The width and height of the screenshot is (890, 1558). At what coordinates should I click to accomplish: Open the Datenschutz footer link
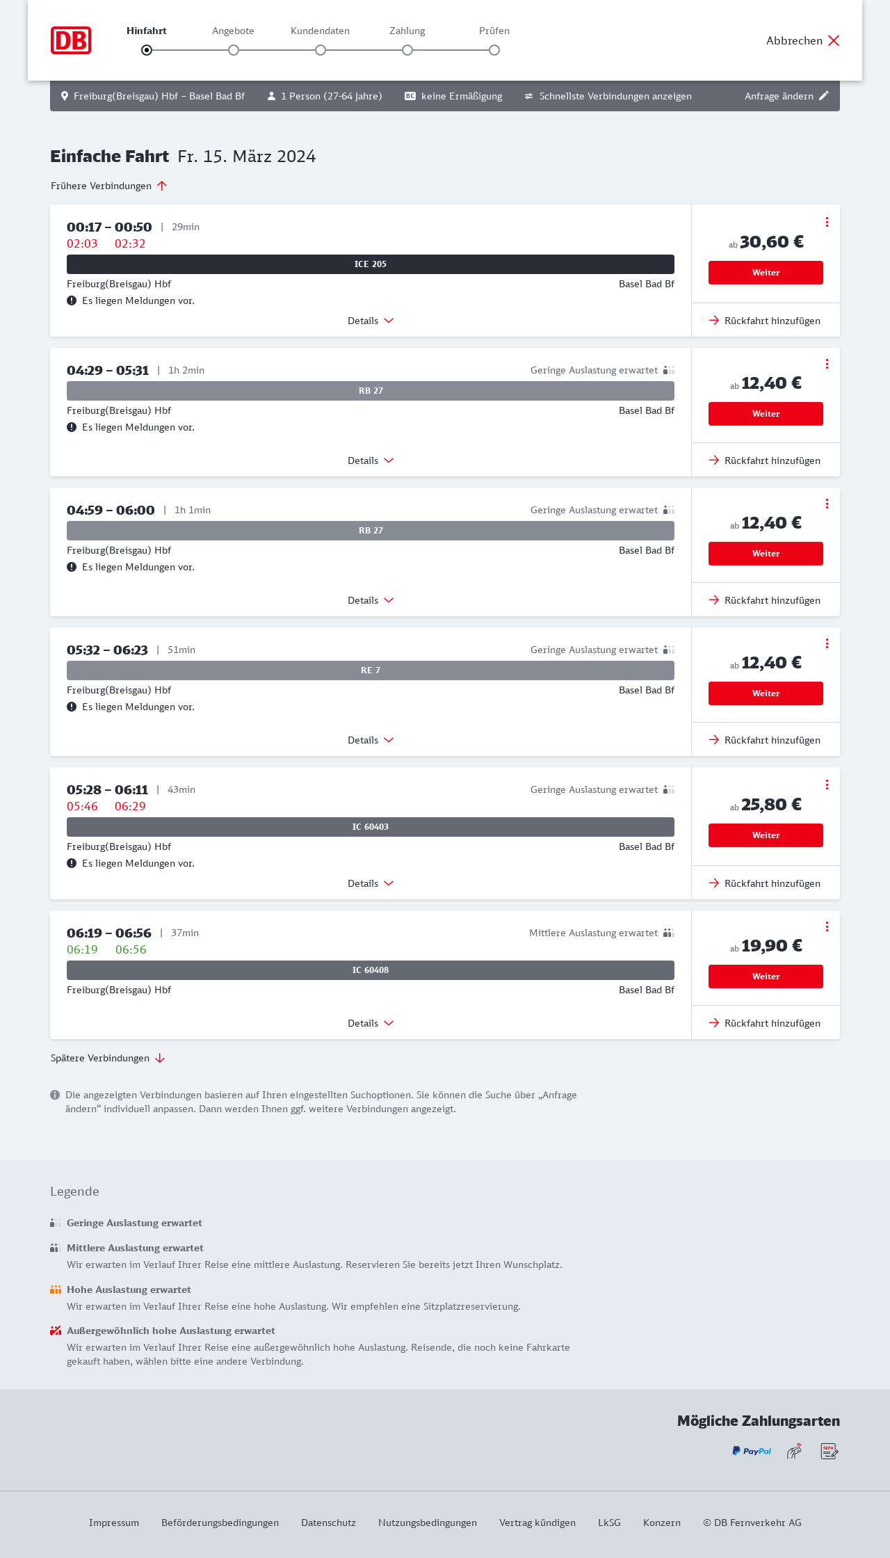coord(328,1523)
